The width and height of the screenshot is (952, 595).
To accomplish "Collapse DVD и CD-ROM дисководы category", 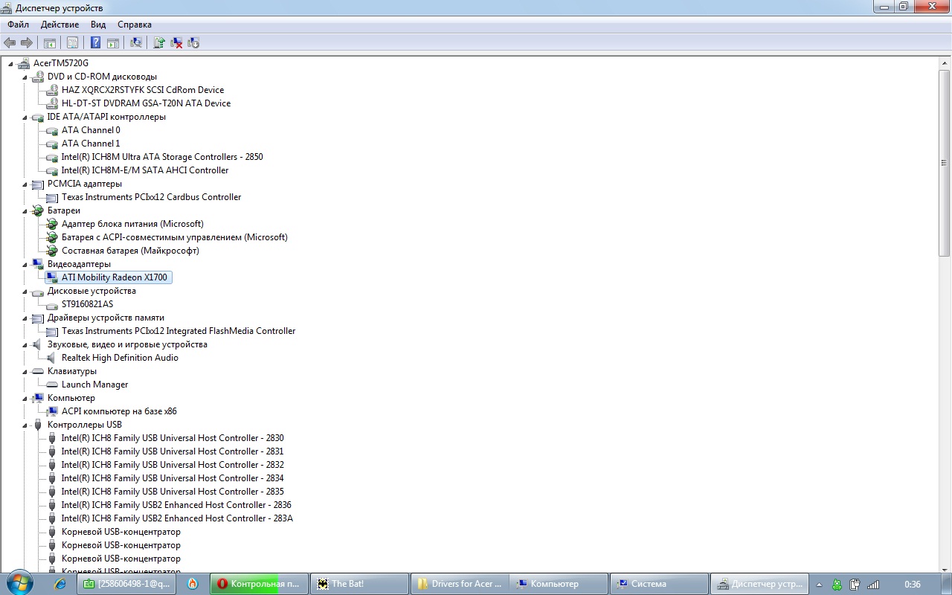I will tap(25, 77).
